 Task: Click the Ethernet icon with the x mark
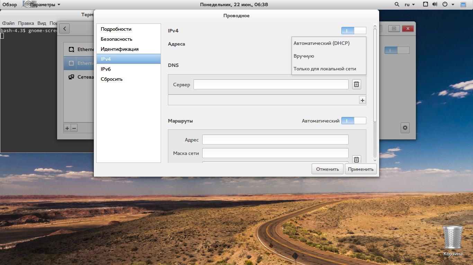pos(71,50)
